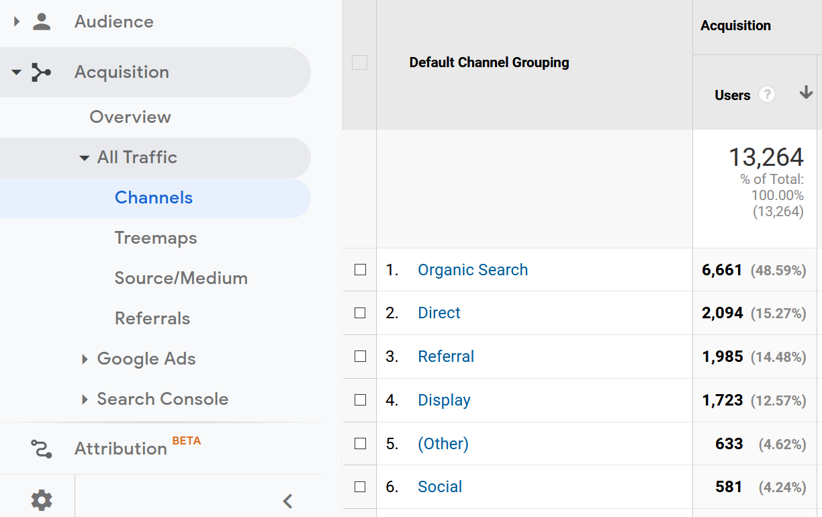Click the Acquisition branching arrows icon

[42, 72]
